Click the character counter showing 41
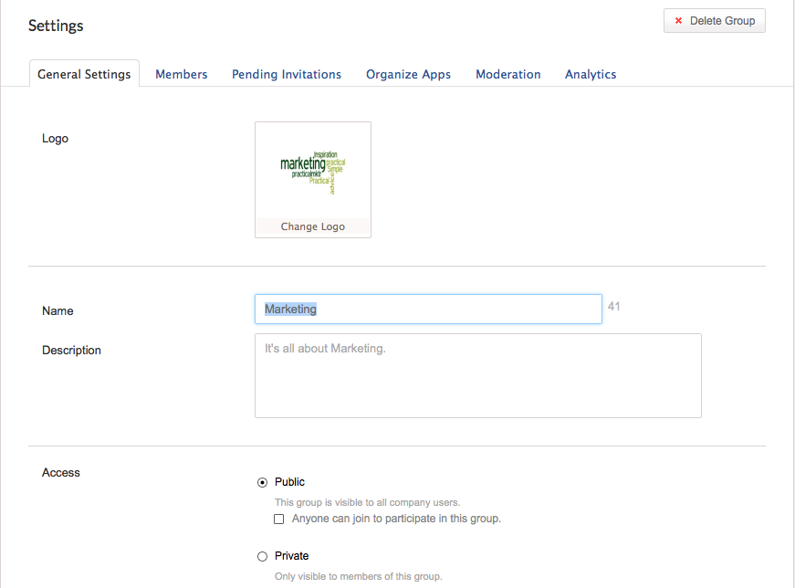The width and height of the screenshot is (795, 588). tap(613, 307)
